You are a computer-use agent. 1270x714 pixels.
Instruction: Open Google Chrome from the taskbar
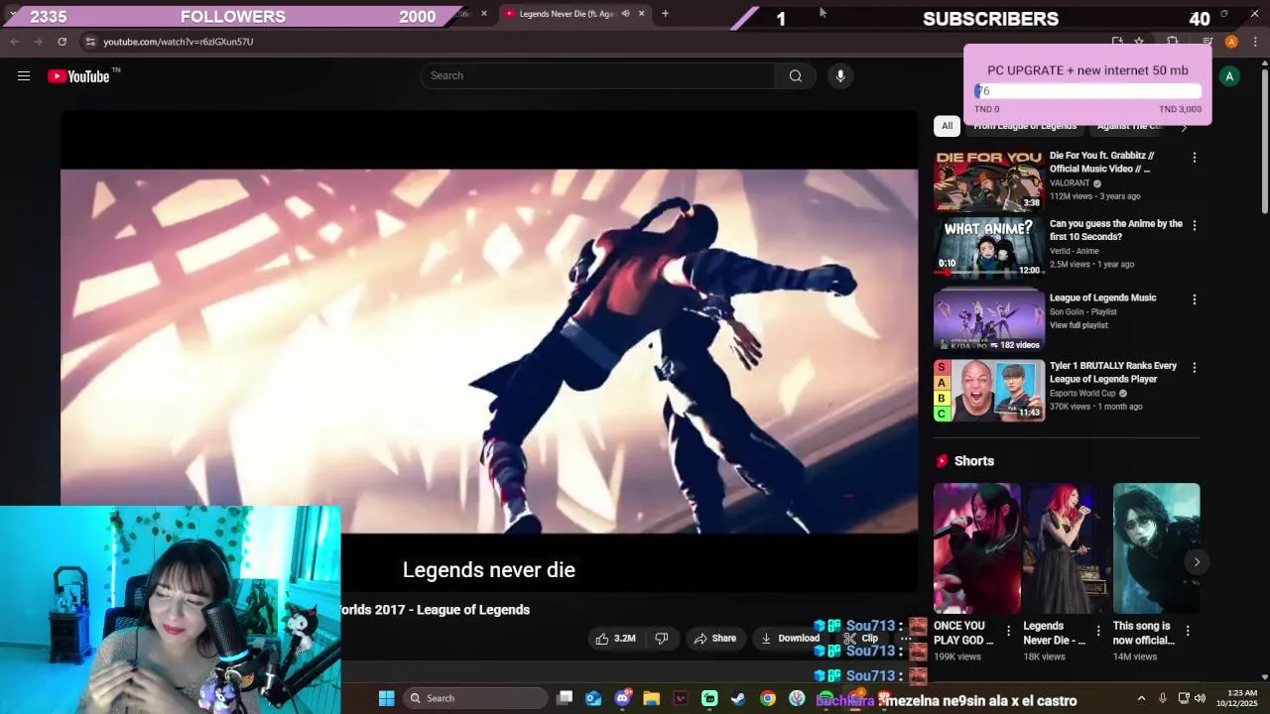coord(767,698)
